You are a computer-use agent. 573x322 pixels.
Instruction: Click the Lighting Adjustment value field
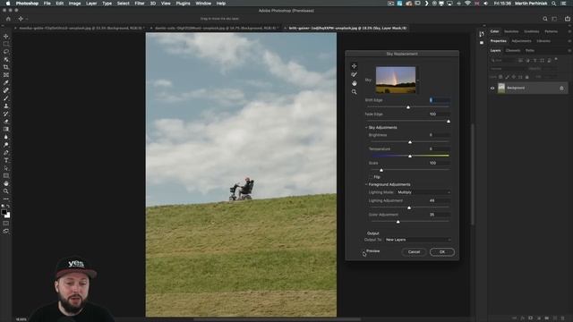pyautogui.click(x=440, y=200)
